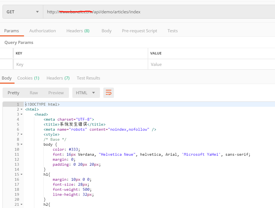275x208 pixels.
Task: Collapse the h1 rule on line 15
Action: tap(21, 174)
